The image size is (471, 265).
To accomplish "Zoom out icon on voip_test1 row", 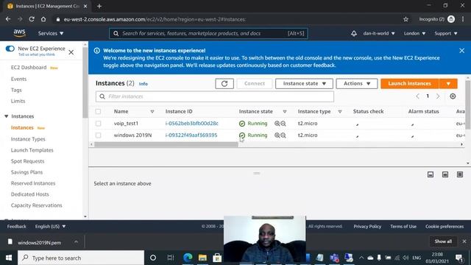I will click(x=283, y=124).
